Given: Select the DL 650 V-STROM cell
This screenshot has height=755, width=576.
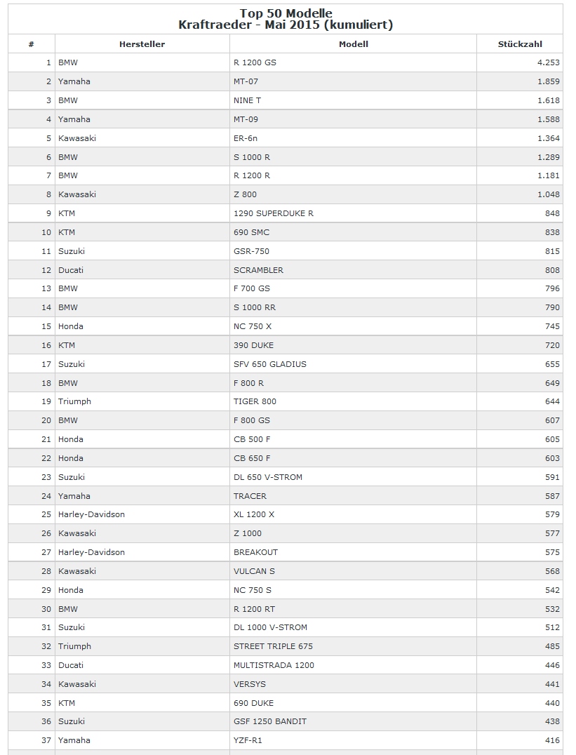Looking at the screenshot, I should coord(268,477).
